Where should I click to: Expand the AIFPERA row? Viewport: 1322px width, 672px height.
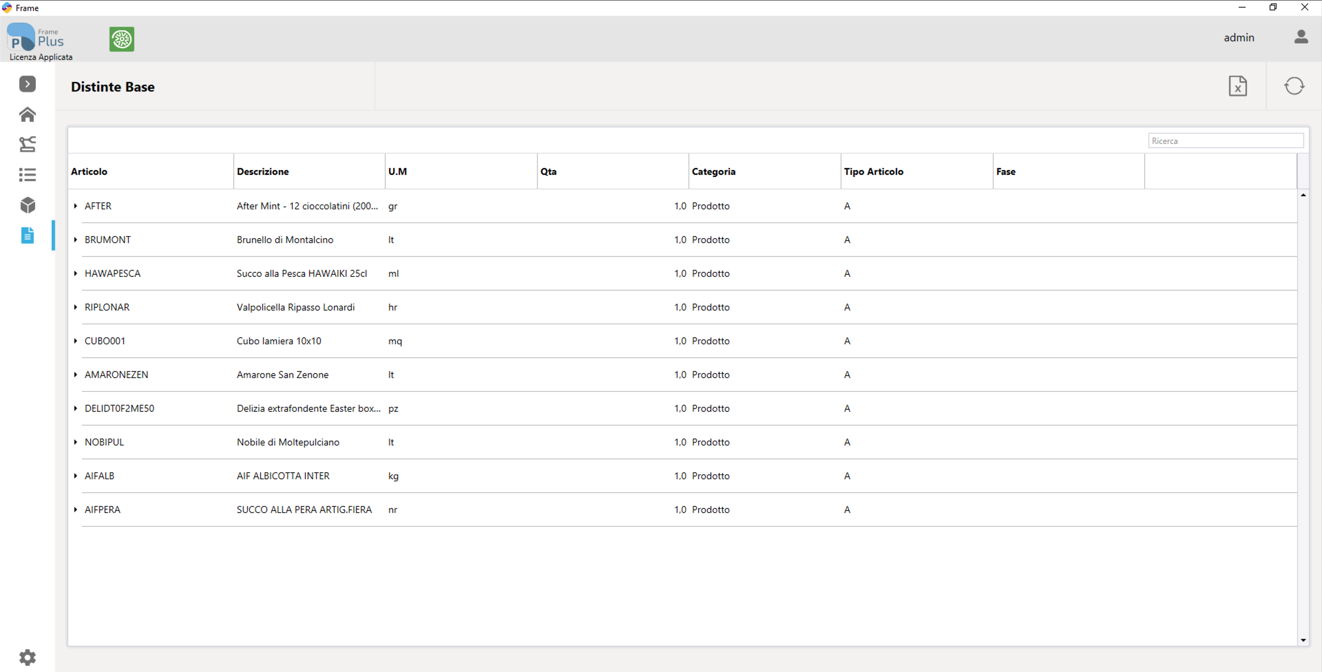(75, 510)
